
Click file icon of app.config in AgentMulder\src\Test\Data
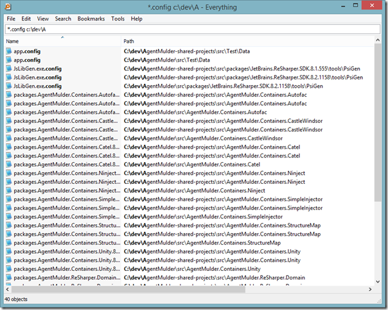tap(9, 60)
